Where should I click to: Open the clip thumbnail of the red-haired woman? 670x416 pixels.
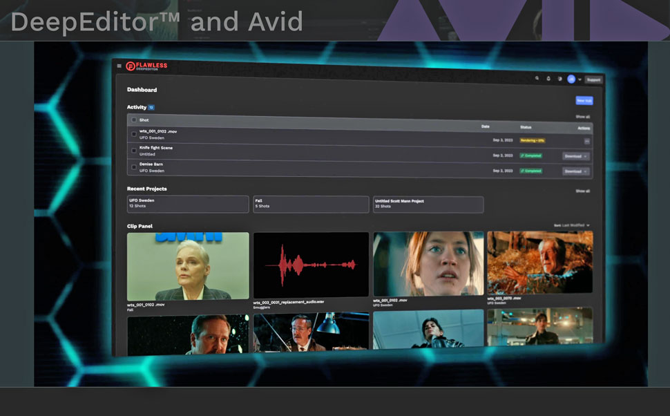pos(428,263)
